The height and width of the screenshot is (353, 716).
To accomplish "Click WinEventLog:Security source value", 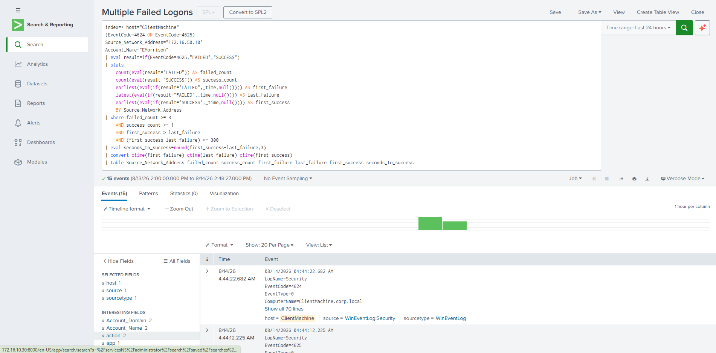I will tap(370, 318).
